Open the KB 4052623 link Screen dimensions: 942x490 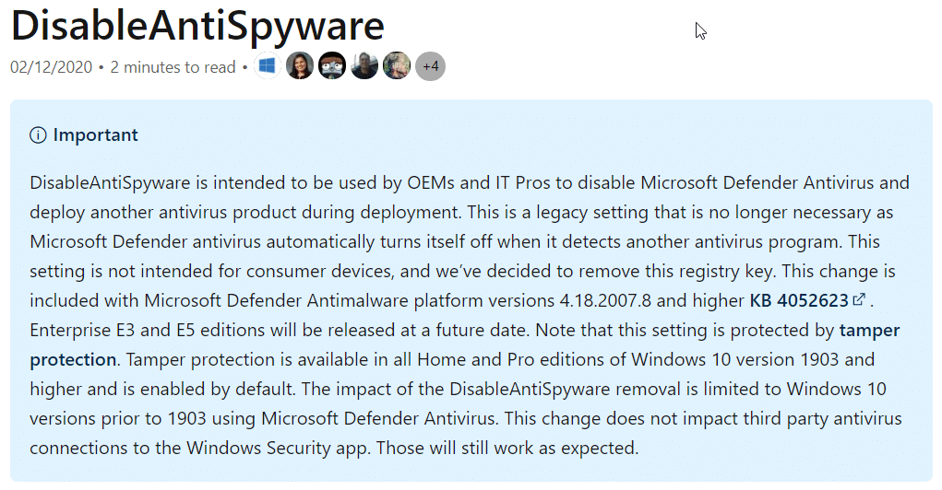tap(799, 300)
